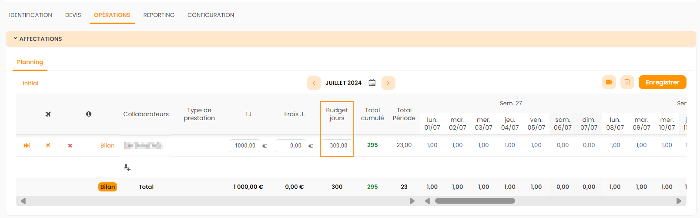The height and width of the screenshot is (218, 700).
Task: Click the Budget jours input field
Action: (337, 146)
